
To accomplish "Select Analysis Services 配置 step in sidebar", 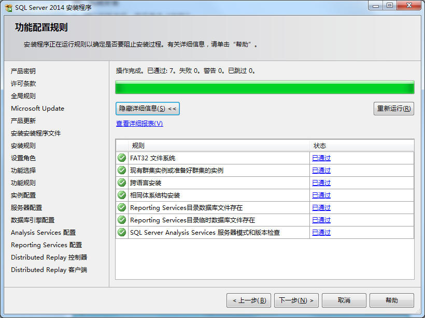I will point(43,233).
